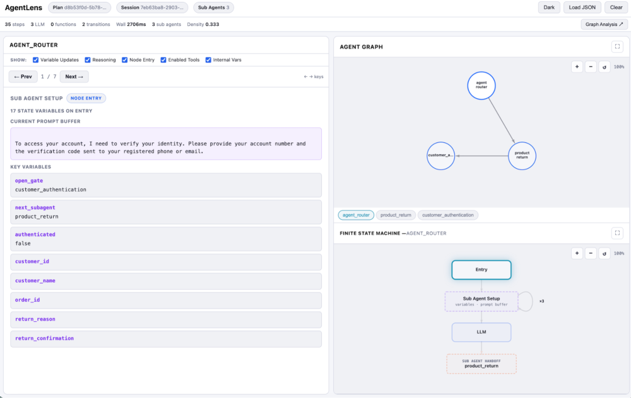Click the AgentLens logo title
Viewport: 631px width, 398px height.
click(23, 8)
